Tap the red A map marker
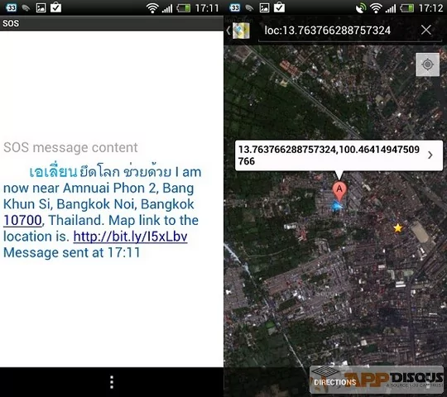Viewport: 447px width, 397px height. point(339,190)
